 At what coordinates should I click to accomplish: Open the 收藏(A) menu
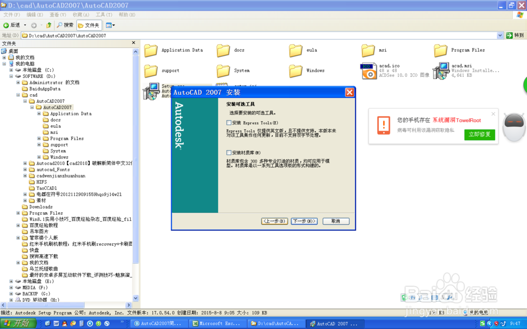(x=81, y=15)
